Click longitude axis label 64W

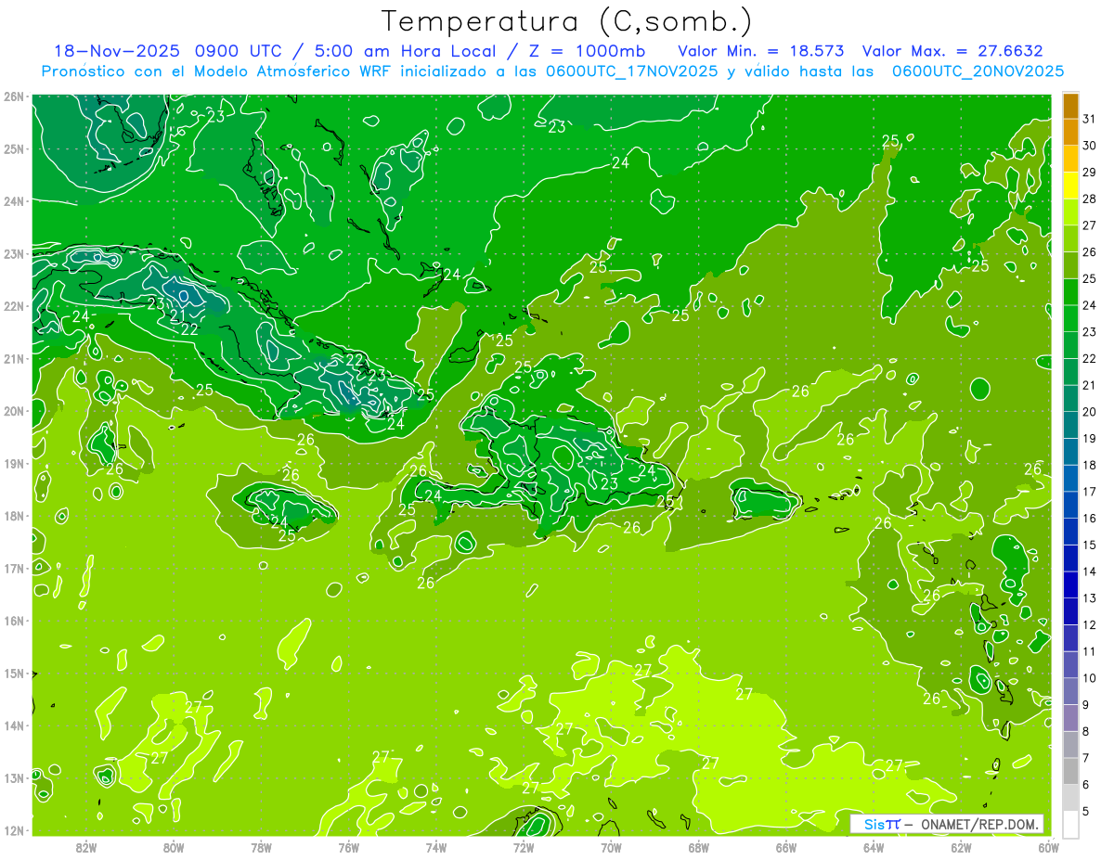(874, 847)
